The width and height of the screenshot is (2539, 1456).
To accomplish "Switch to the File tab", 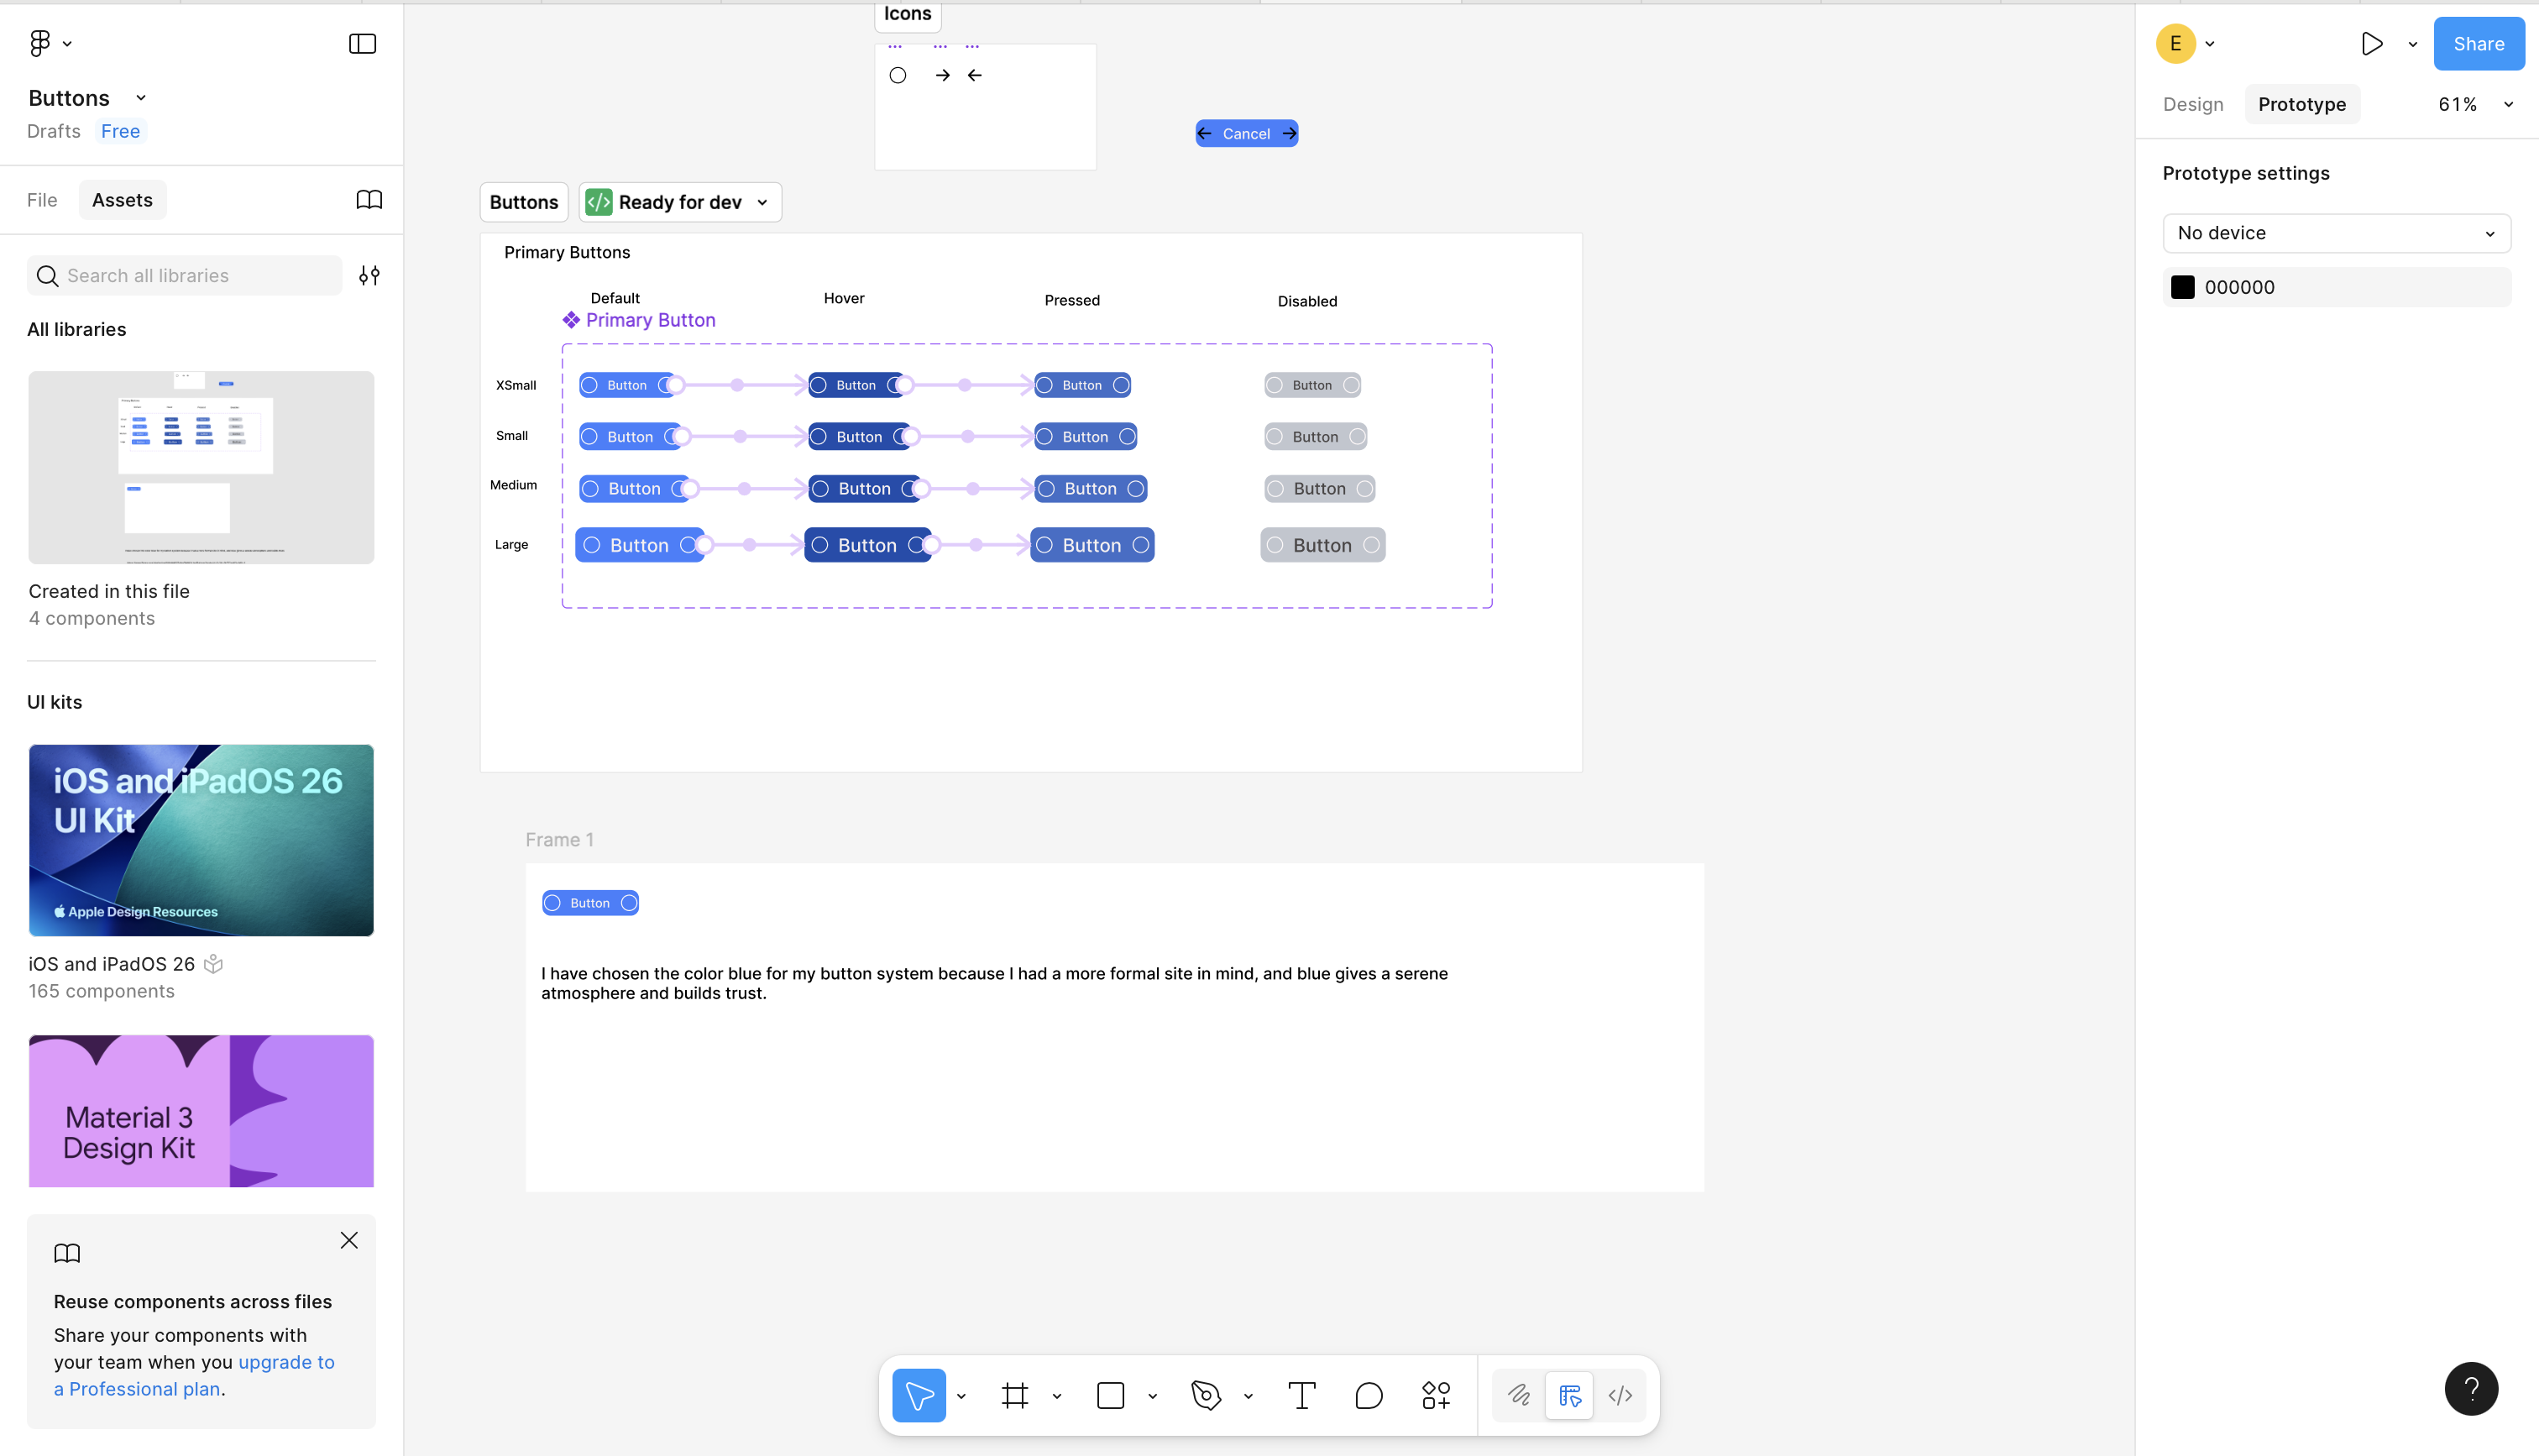I will pyautogui.click(x=42, y=200).
